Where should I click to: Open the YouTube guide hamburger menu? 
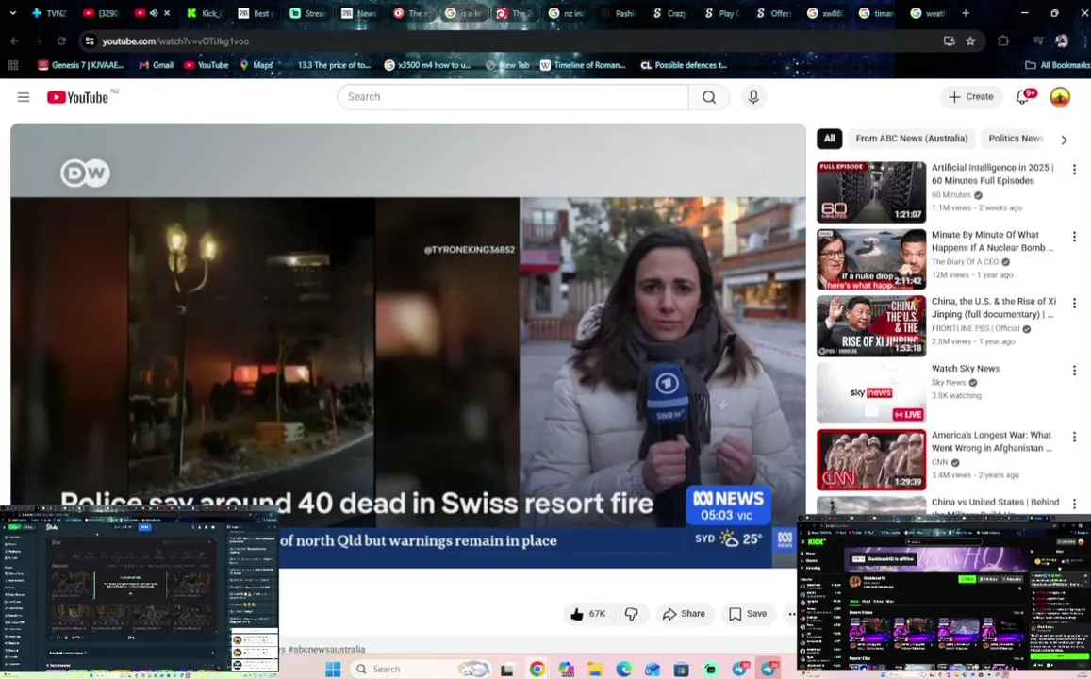pyautogui.click(x=24, y=97)
